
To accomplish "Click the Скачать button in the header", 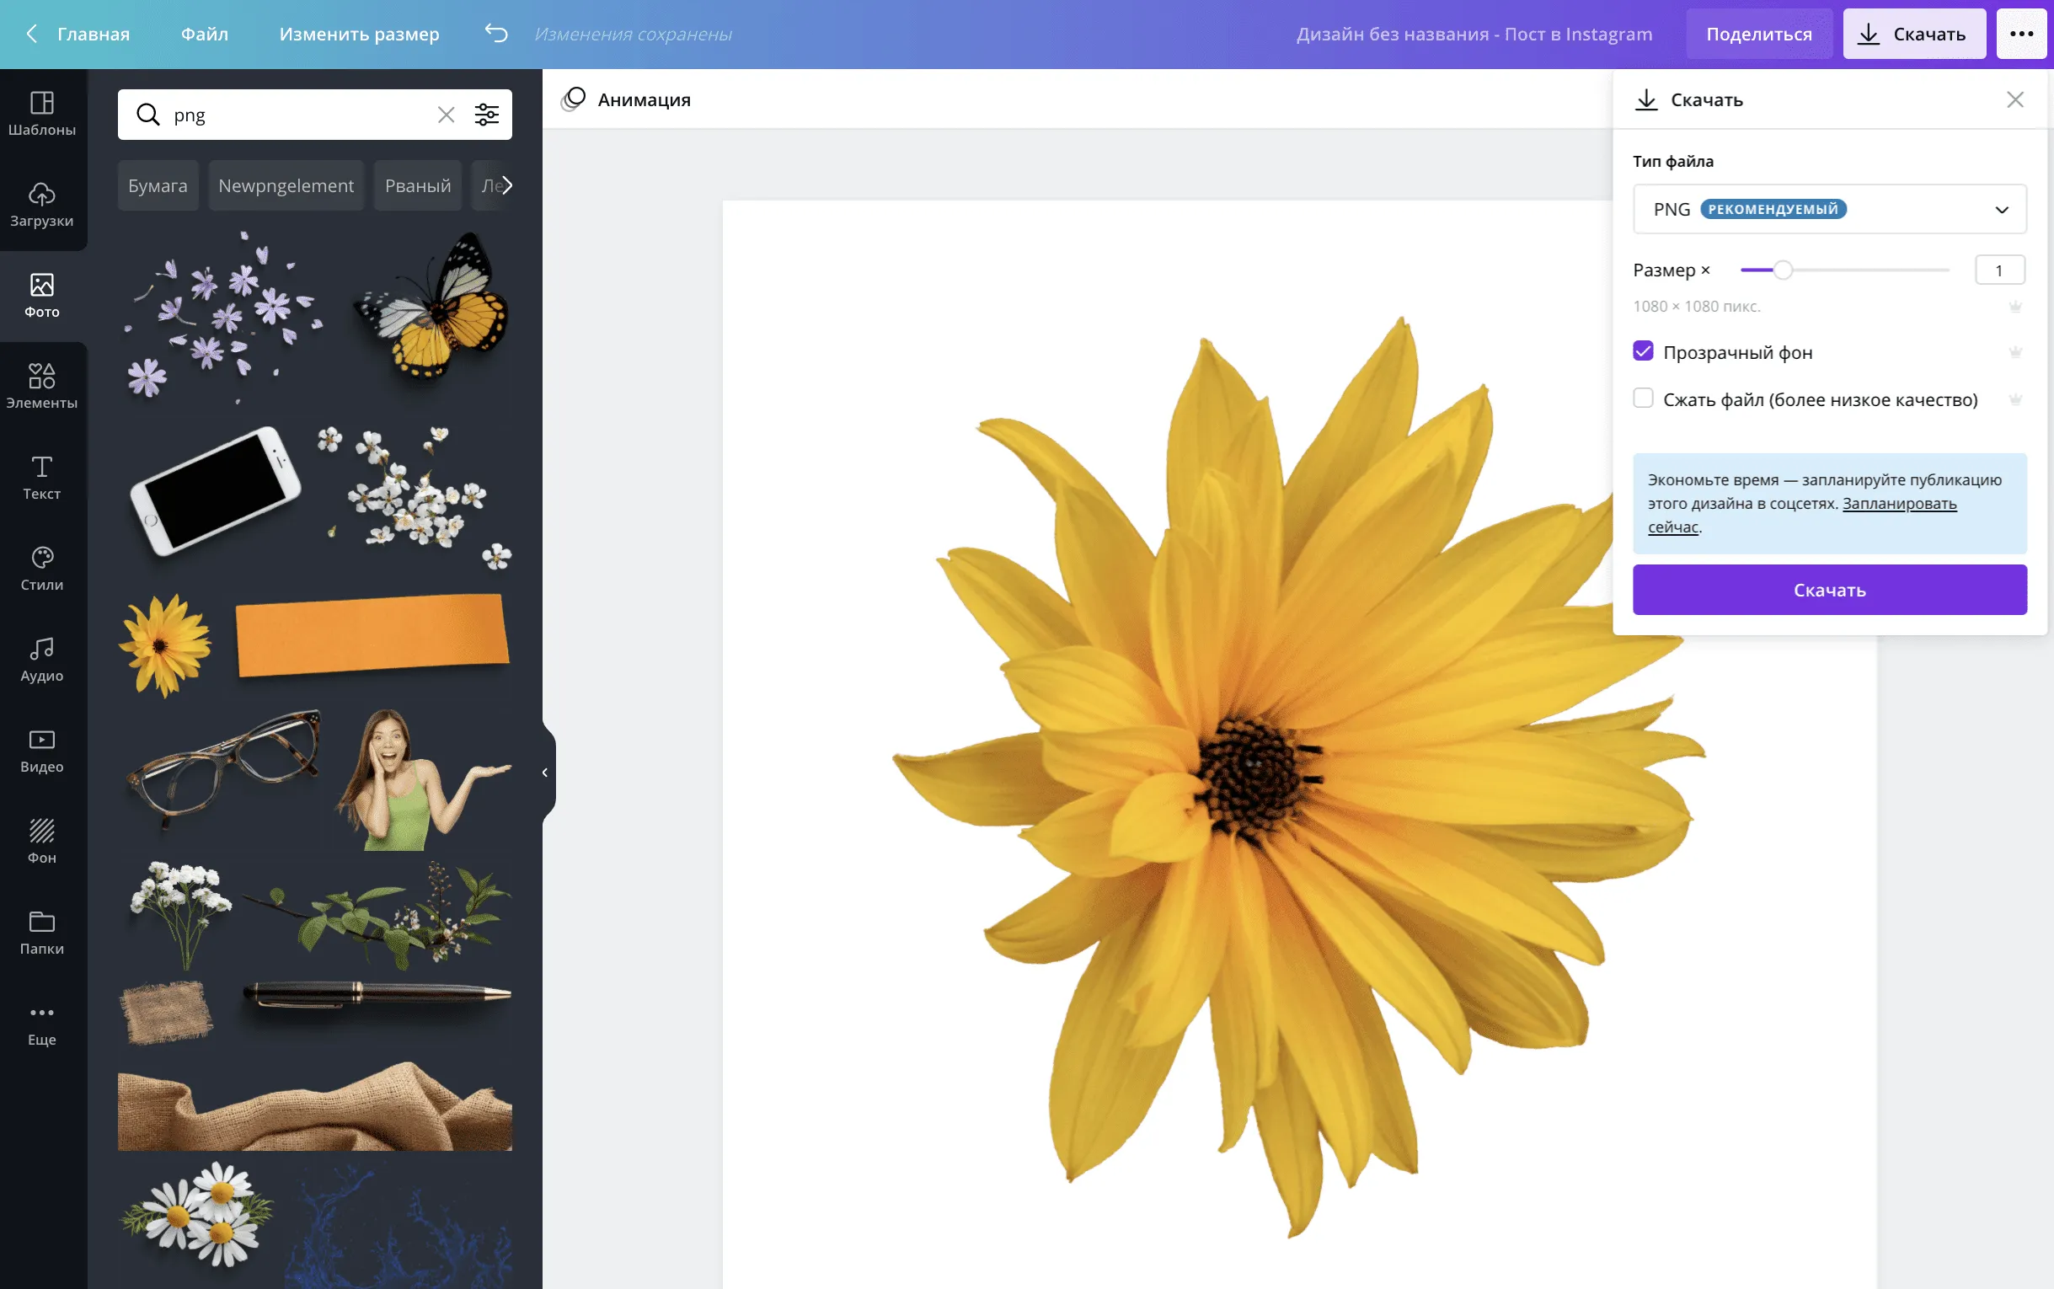I will pos(1913,33).
